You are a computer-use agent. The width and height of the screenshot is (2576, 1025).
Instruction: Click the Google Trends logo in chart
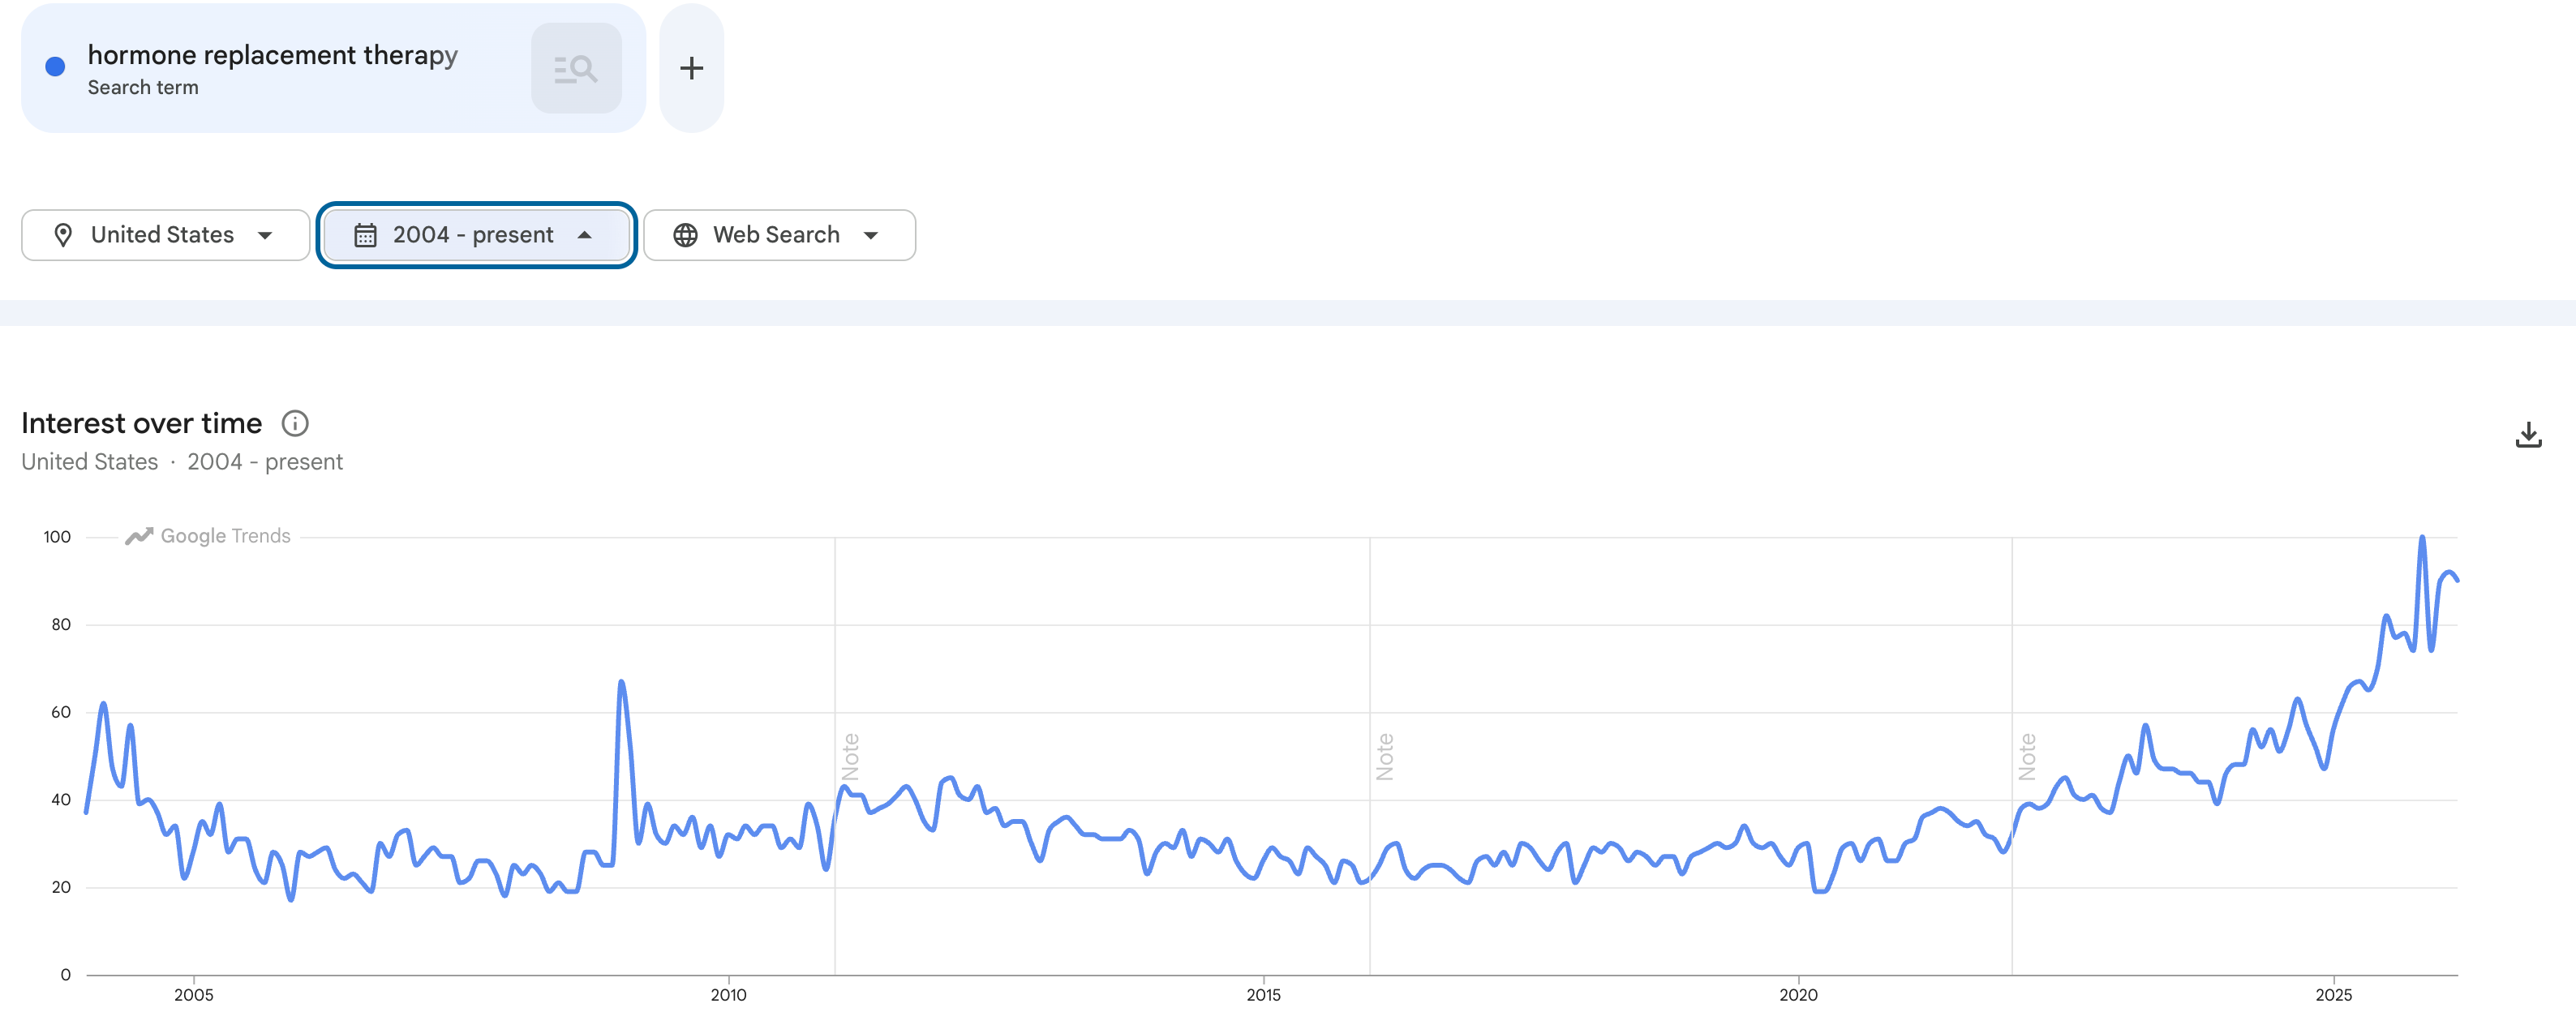[x=208, y=536]
